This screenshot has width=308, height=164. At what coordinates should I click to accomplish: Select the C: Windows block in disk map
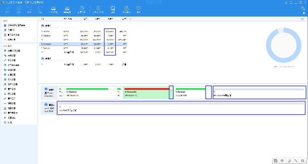pyautogui.click(x=90, y=93)
